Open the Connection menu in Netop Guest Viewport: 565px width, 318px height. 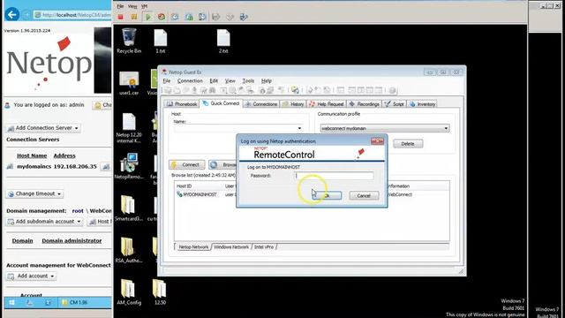point(190,80)
